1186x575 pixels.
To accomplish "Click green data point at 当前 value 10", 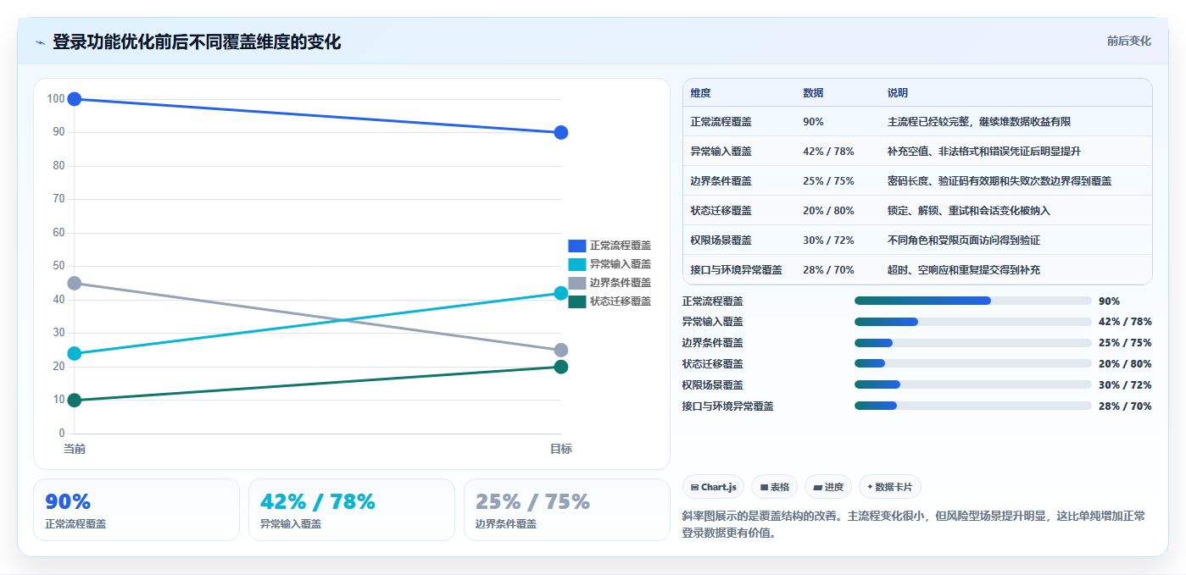I will pyautogui.click(x=75, y=400).
